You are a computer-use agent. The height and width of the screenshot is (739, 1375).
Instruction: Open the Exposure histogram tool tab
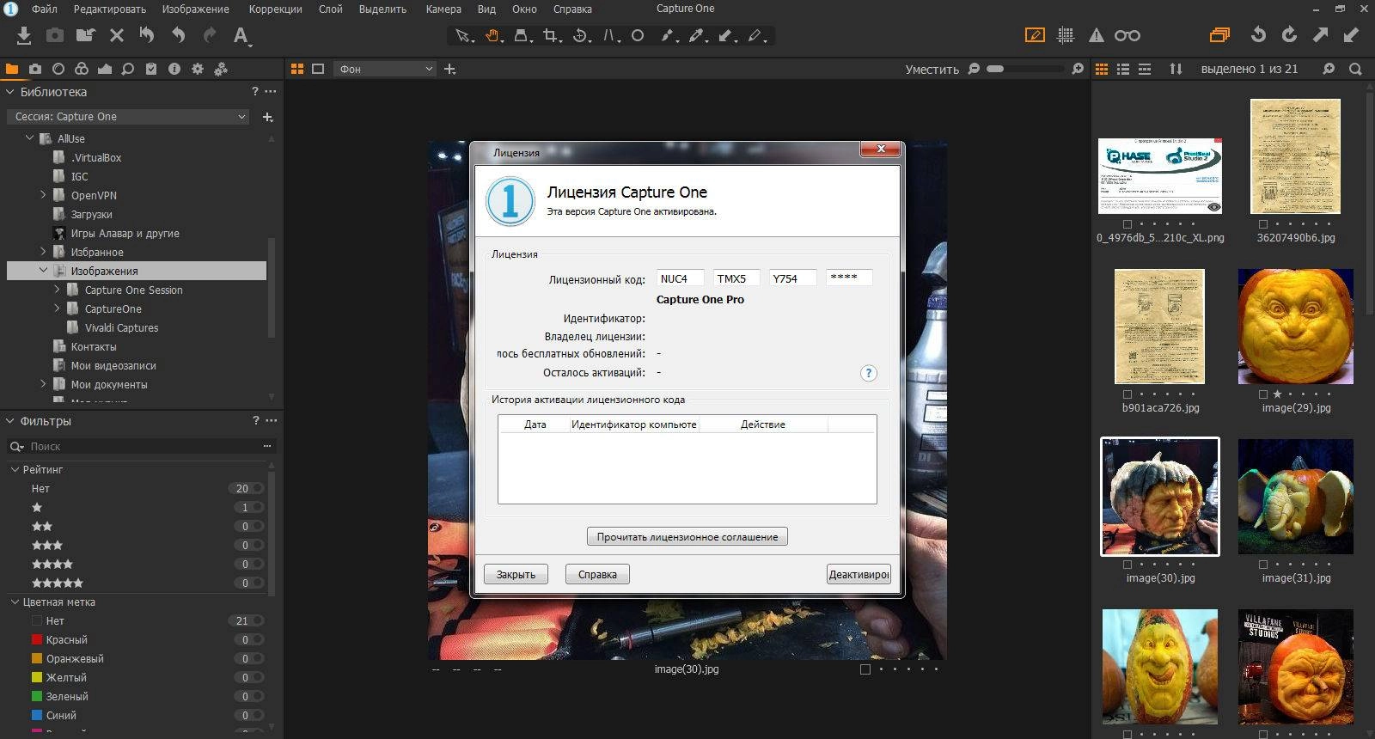105,69
